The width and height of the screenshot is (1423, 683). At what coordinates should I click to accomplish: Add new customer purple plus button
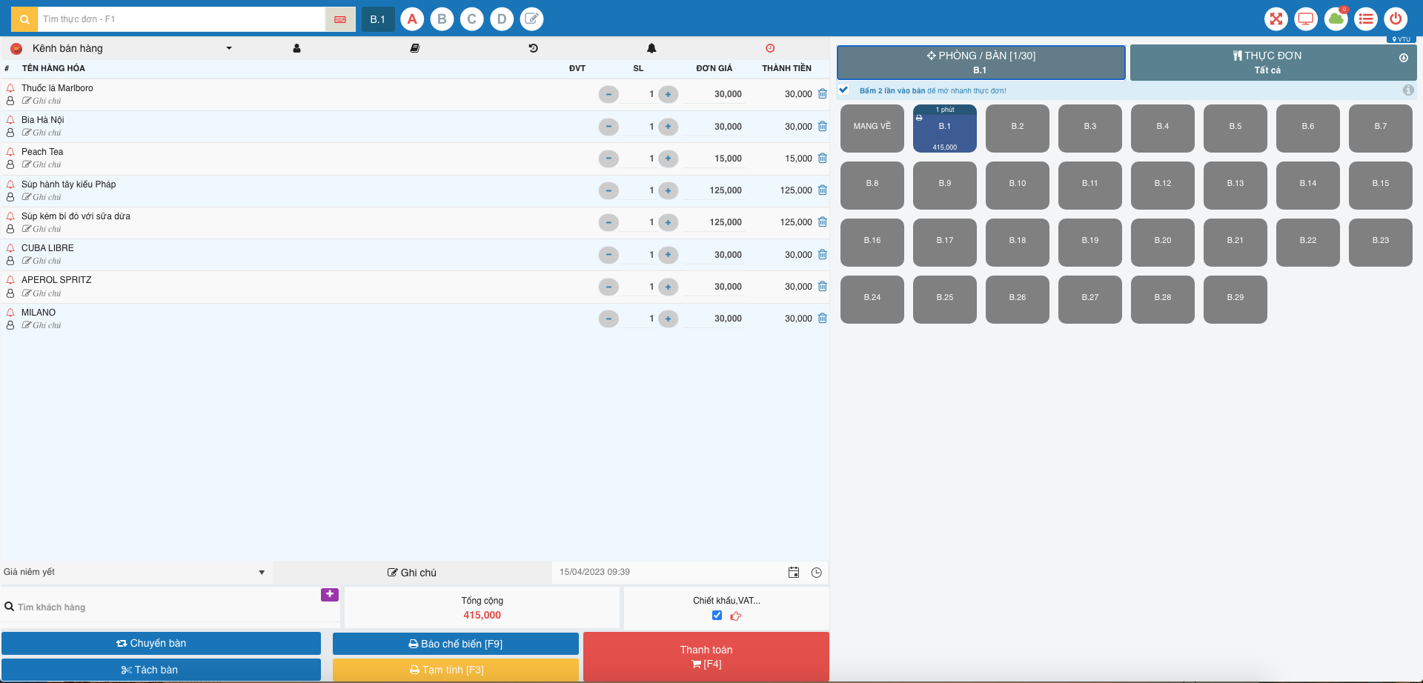click(330, 594)
